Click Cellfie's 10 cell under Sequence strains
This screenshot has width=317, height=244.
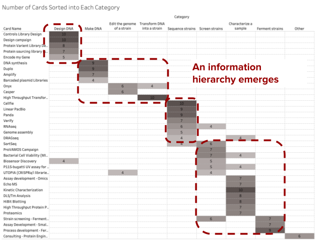click(181, 103)
